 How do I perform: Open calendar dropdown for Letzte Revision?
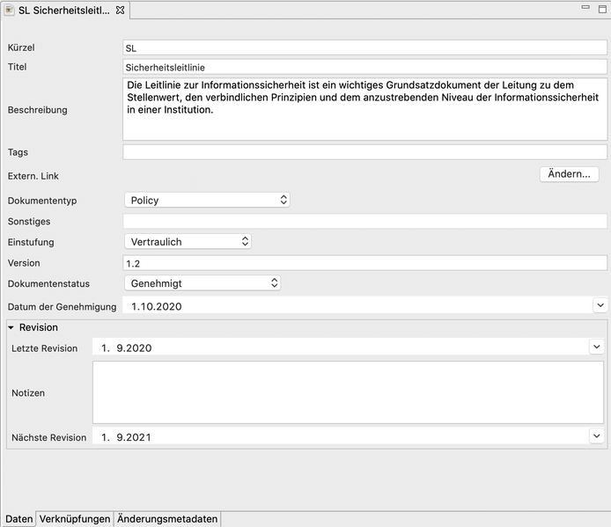(x=597, y=347)
